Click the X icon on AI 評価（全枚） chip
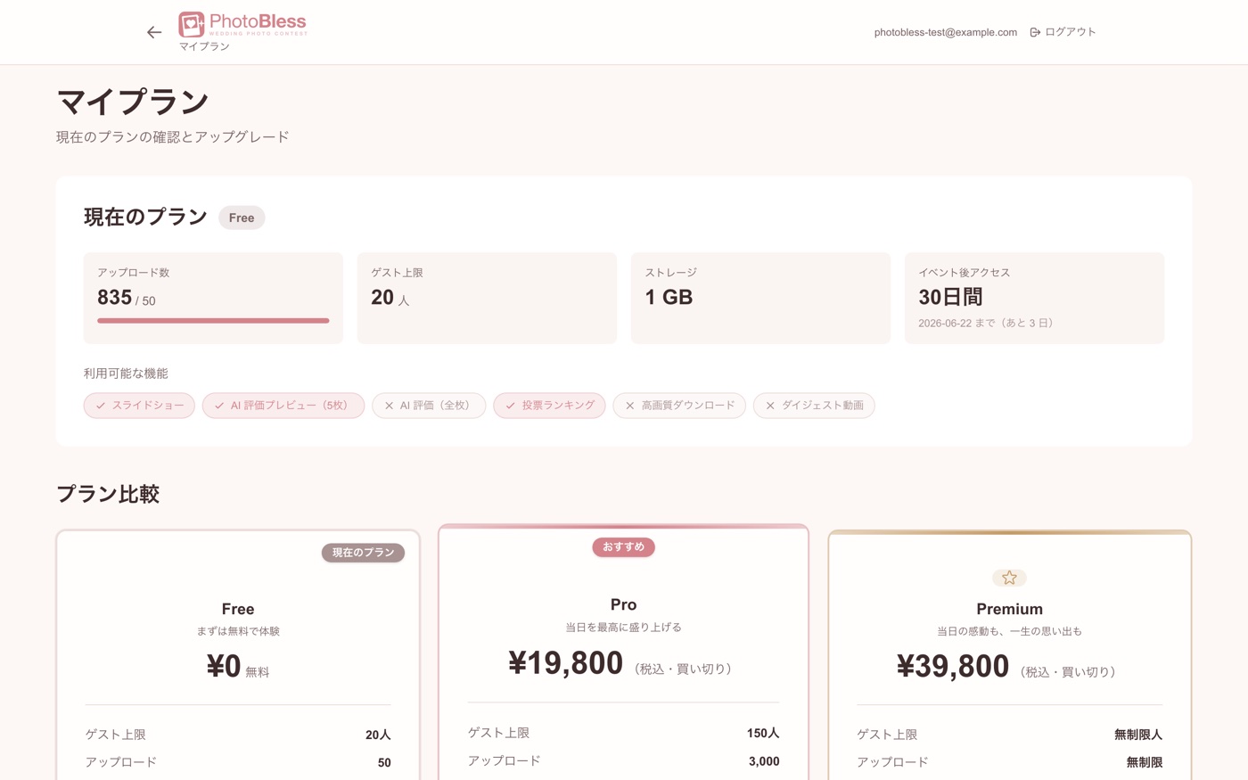Screen dimensions: 1248x780 [x=389, y=406]
